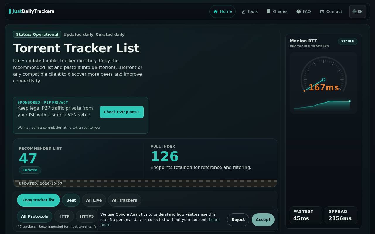Viewport: 375px width, 234px height.
Task: Select the HTTP protocol filter
Action: point(64,216)
